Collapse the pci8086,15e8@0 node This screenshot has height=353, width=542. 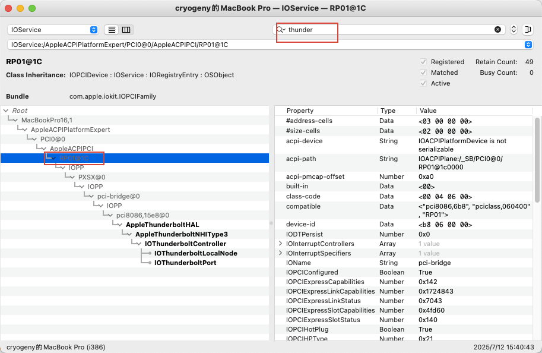pyautogui.click(x=110, y=215)
